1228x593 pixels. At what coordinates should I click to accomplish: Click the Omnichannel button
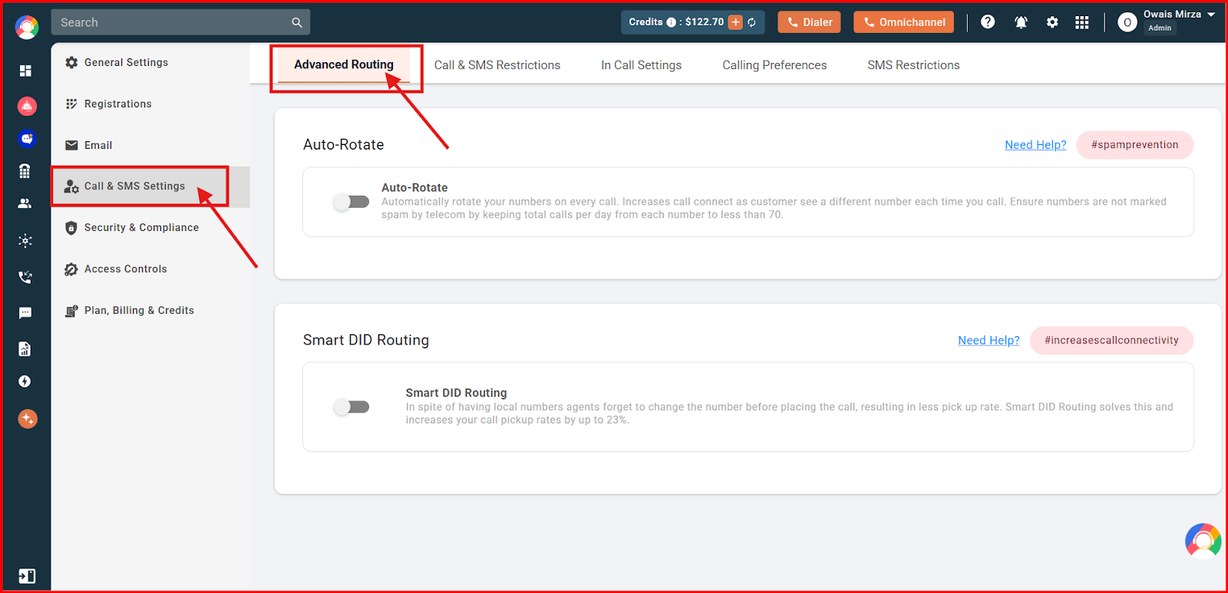pos(903,22)
